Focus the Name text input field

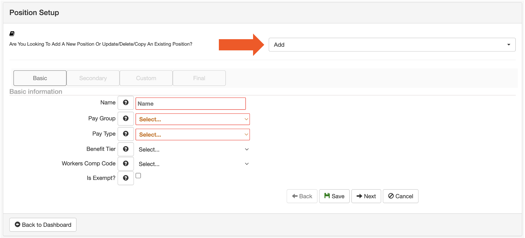click(x=191, y=104)
